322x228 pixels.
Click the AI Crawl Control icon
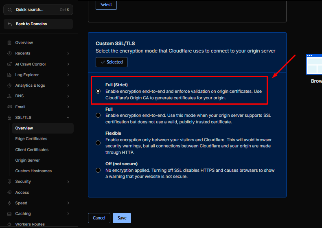tap(9, 64)
